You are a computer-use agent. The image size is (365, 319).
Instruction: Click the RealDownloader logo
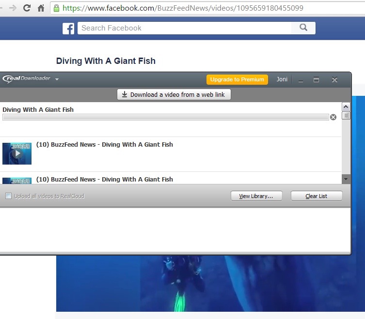tap(27, 79)
